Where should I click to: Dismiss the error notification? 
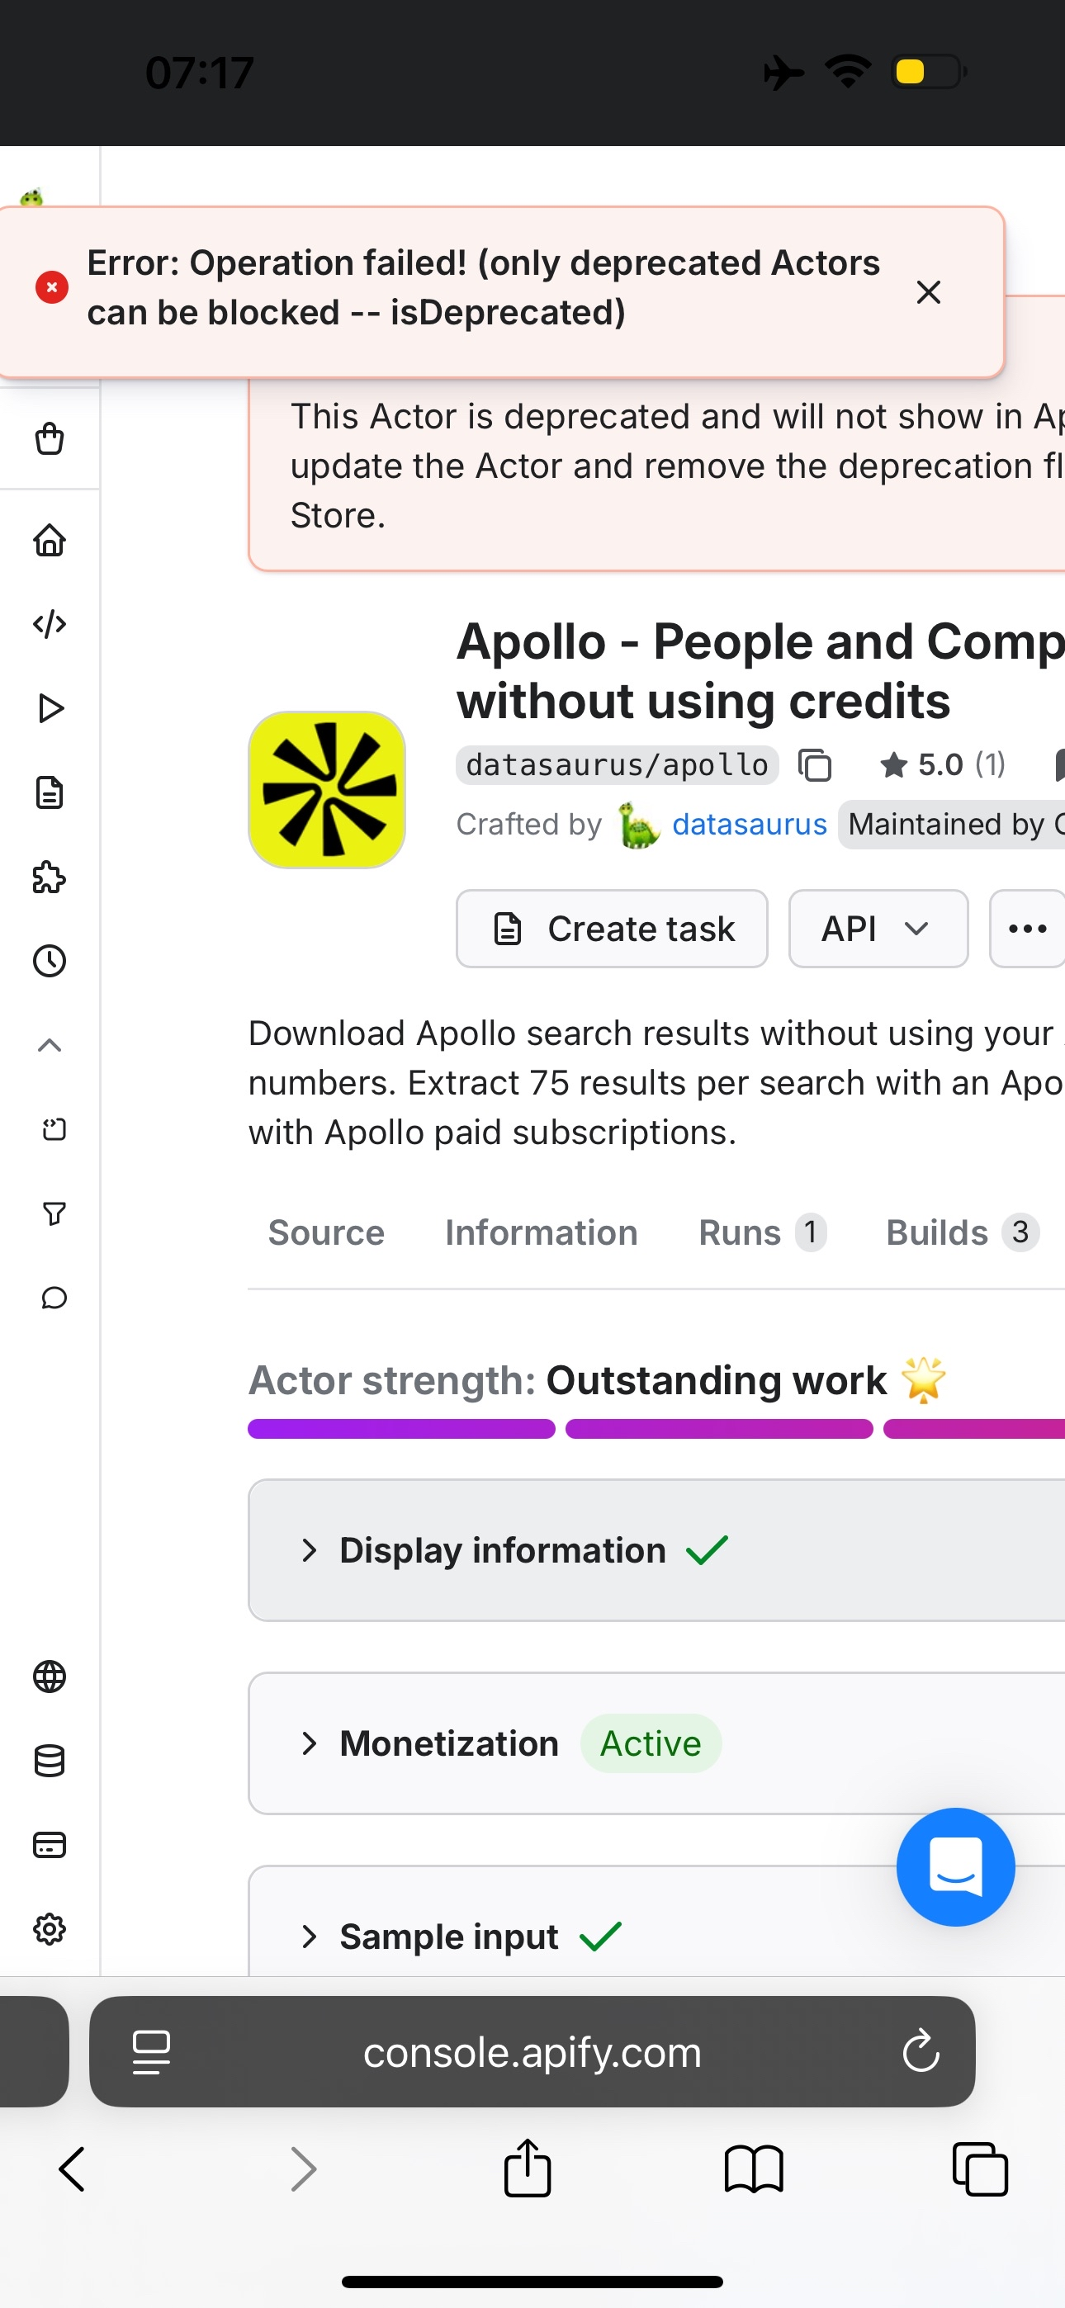928,292
